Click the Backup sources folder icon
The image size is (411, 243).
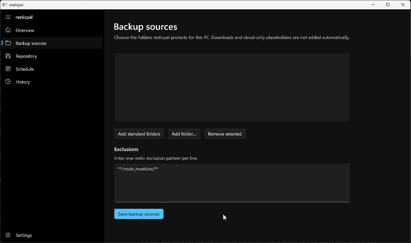(x=8, y=43)
